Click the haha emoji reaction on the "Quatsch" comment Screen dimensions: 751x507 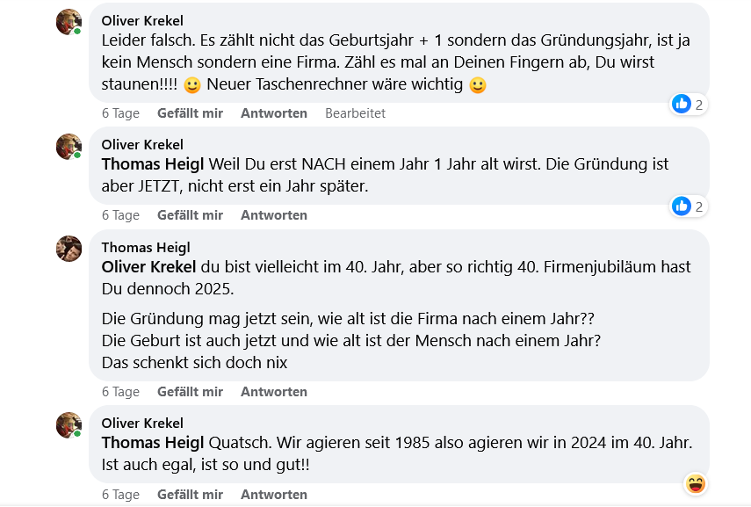(696, 483)
